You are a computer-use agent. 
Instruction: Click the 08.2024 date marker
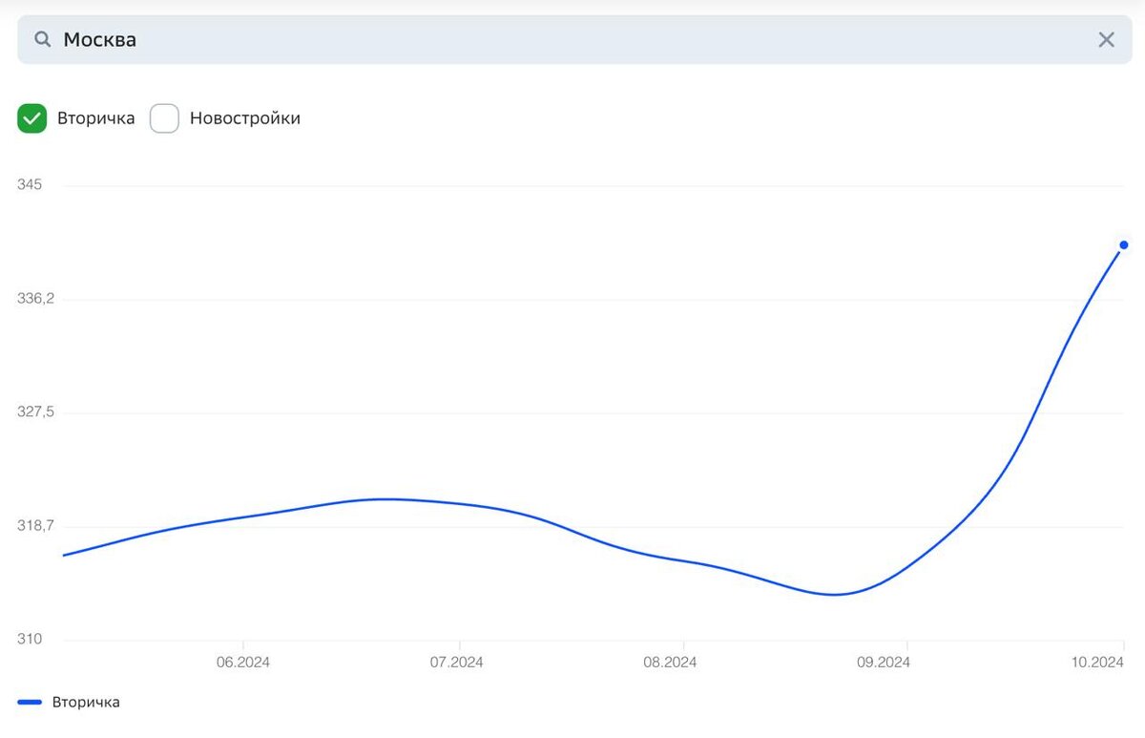coord(670,663)
